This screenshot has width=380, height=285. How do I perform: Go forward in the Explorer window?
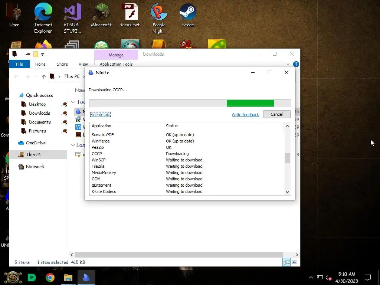tap(27, 77)
